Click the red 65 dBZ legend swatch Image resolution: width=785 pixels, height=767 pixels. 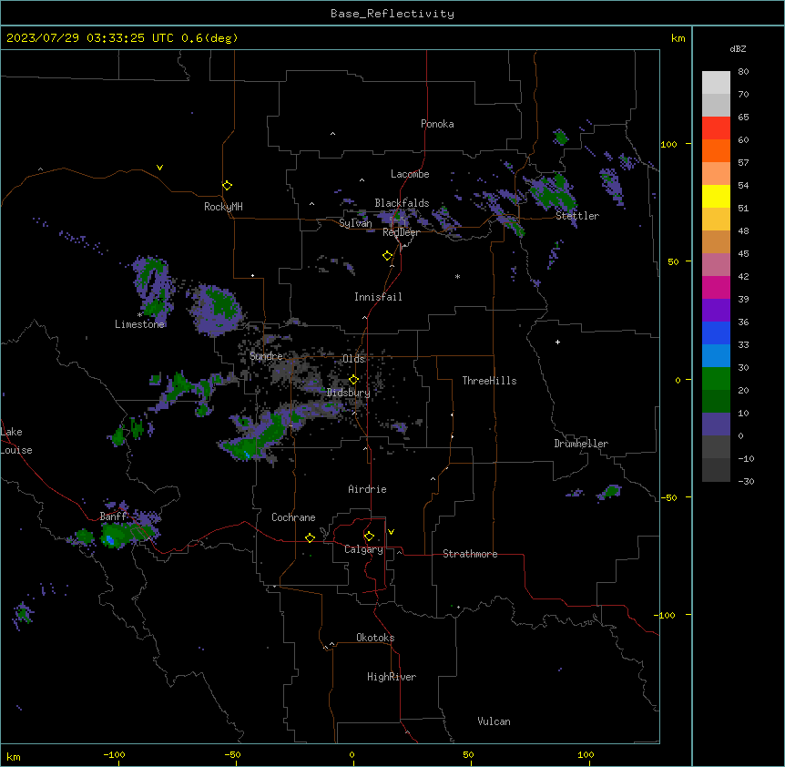tap(716, 128)
